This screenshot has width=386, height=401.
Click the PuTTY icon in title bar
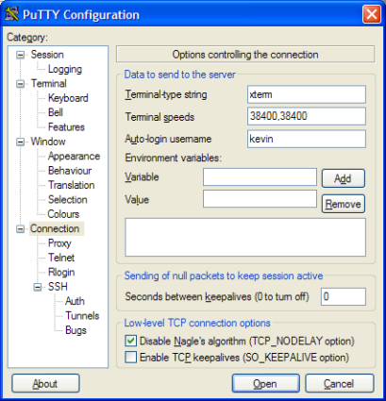point(11,15)
